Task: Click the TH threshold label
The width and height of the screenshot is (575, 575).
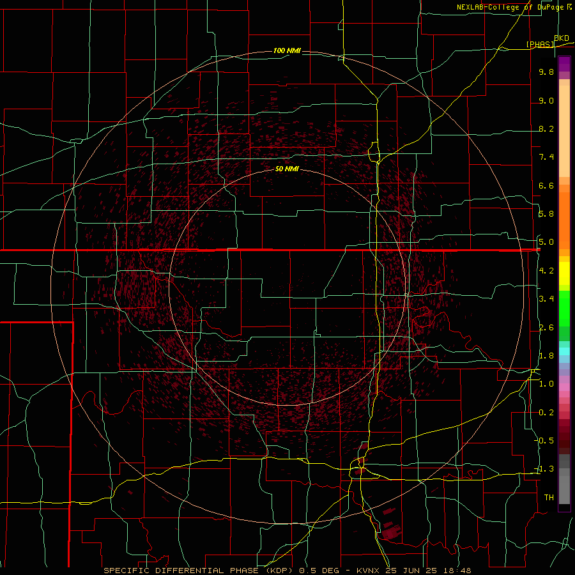Action: pyautogui.click(x=549, y=498)
